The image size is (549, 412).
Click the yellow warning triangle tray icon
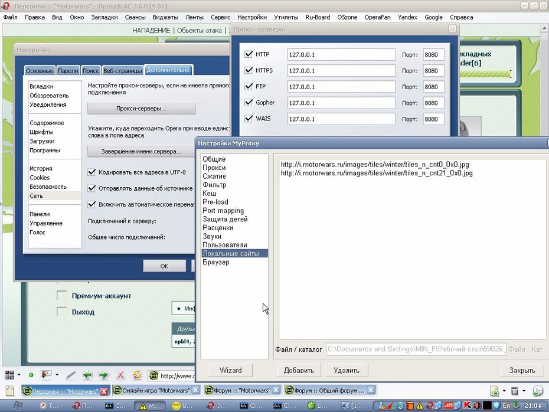point(420,406)
